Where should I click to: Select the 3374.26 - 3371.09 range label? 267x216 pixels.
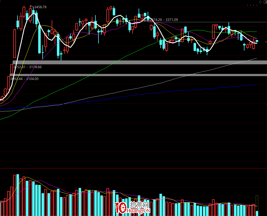(164, 20)
